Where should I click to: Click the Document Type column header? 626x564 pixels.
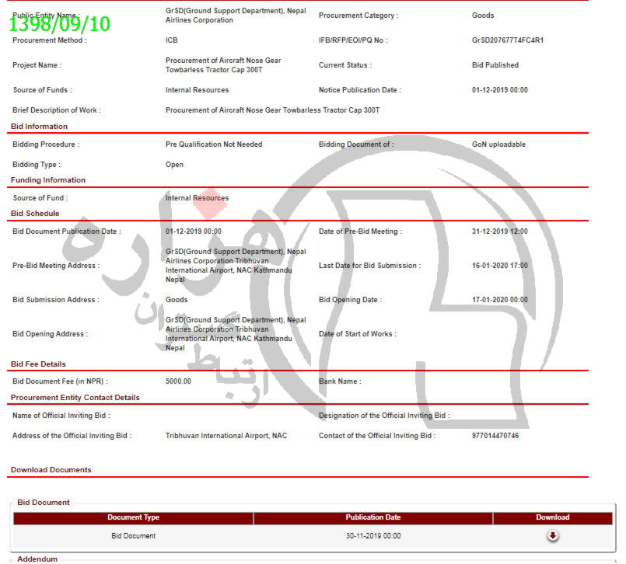(x=133, y=517)
